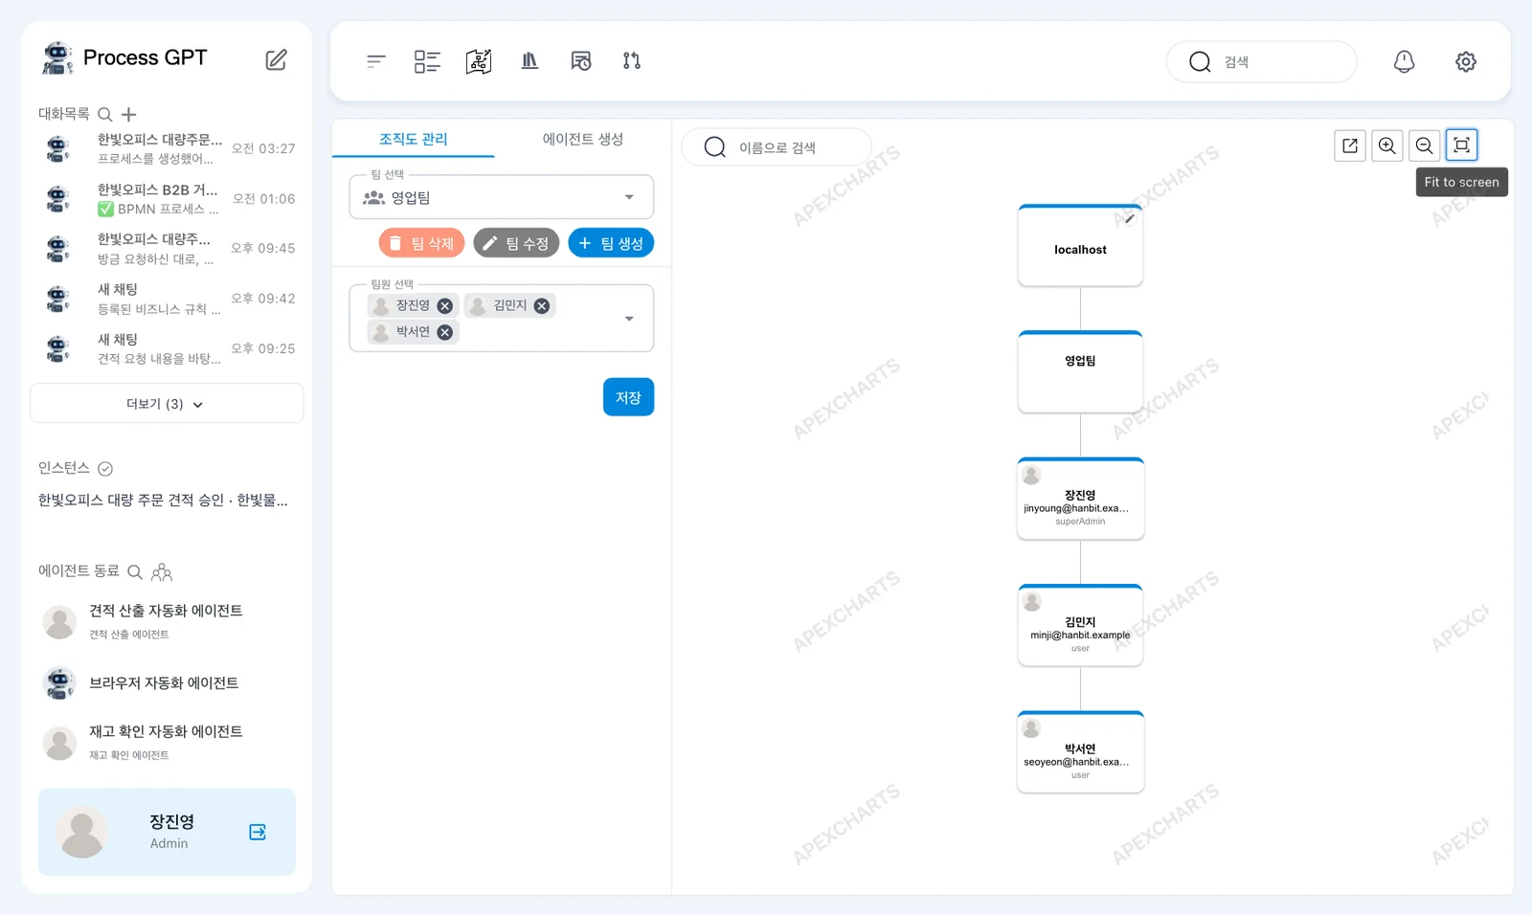The image size is (1532, 915).
Task: Open the library books icon in toolbar
Action: [x=529, y=61]
